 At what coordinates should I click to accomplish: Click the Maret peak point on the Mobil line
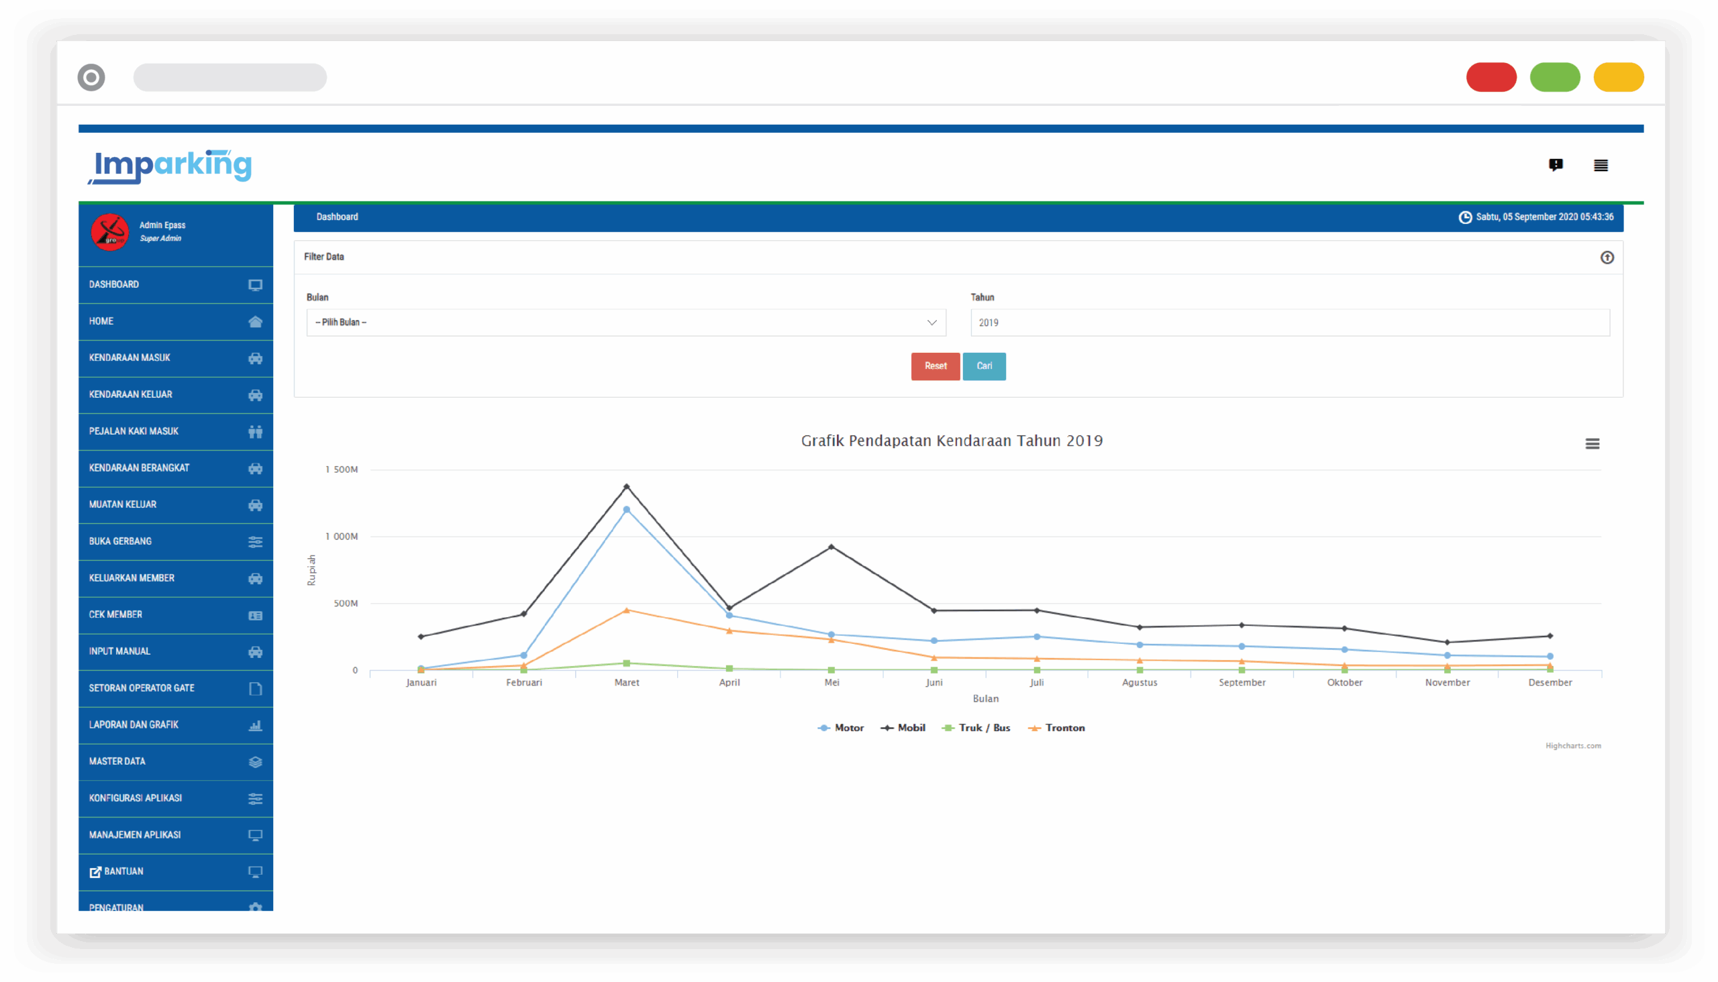click(626, 486)
